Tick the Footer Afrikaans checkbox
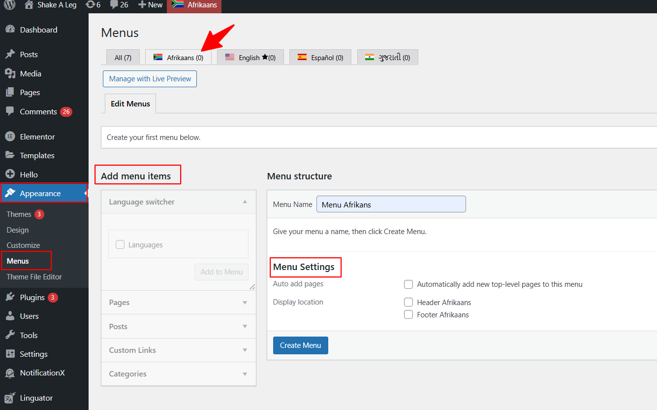The width and height of the screenshot is (657, 410). click(408, 314)
